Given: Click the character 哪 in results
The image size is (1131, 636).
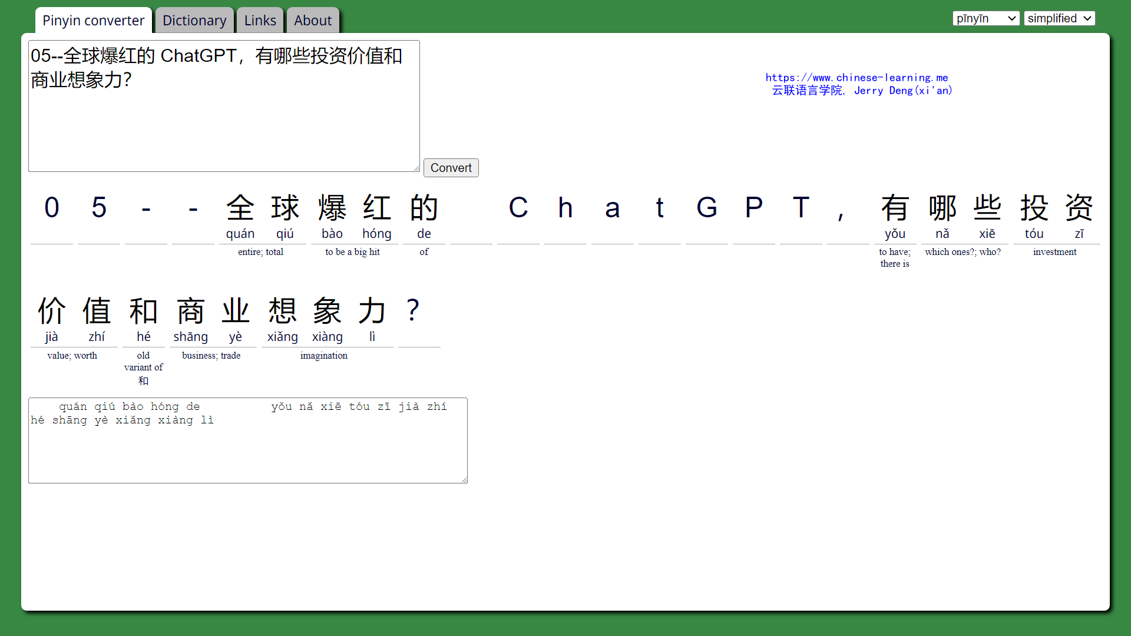Looking at the screenshot, I should tap(943, 208).
